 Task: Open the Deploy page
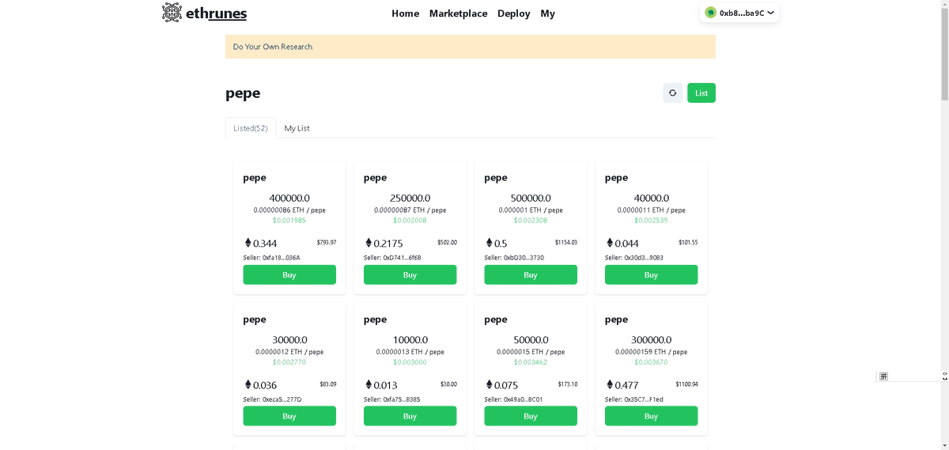click(514, 13)
